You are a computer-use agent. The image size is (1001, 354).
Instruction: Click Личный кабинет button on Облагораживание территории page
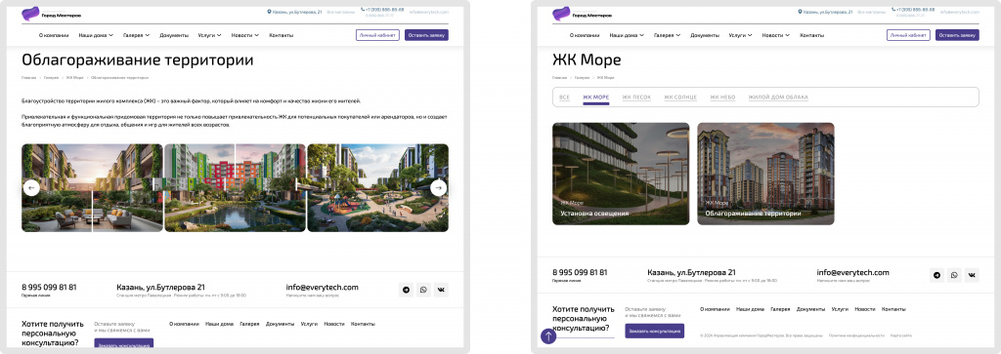tap(377, 35)
